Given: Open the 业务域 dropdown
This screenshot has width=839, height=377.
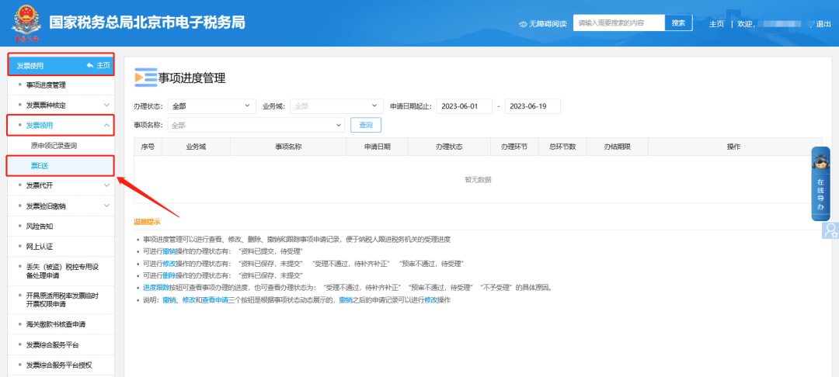Looking at the screenshot, I should [x=336, y=106].
